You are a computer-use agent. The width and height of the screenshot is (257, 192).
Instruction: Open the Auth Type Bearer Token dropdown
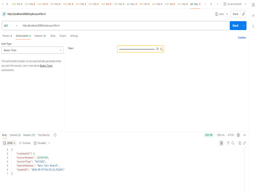(32, 50)
